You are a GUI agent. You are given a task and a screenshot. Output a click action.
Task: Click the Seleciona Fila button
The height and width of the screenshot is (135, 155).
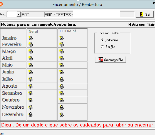coord(110,60)
